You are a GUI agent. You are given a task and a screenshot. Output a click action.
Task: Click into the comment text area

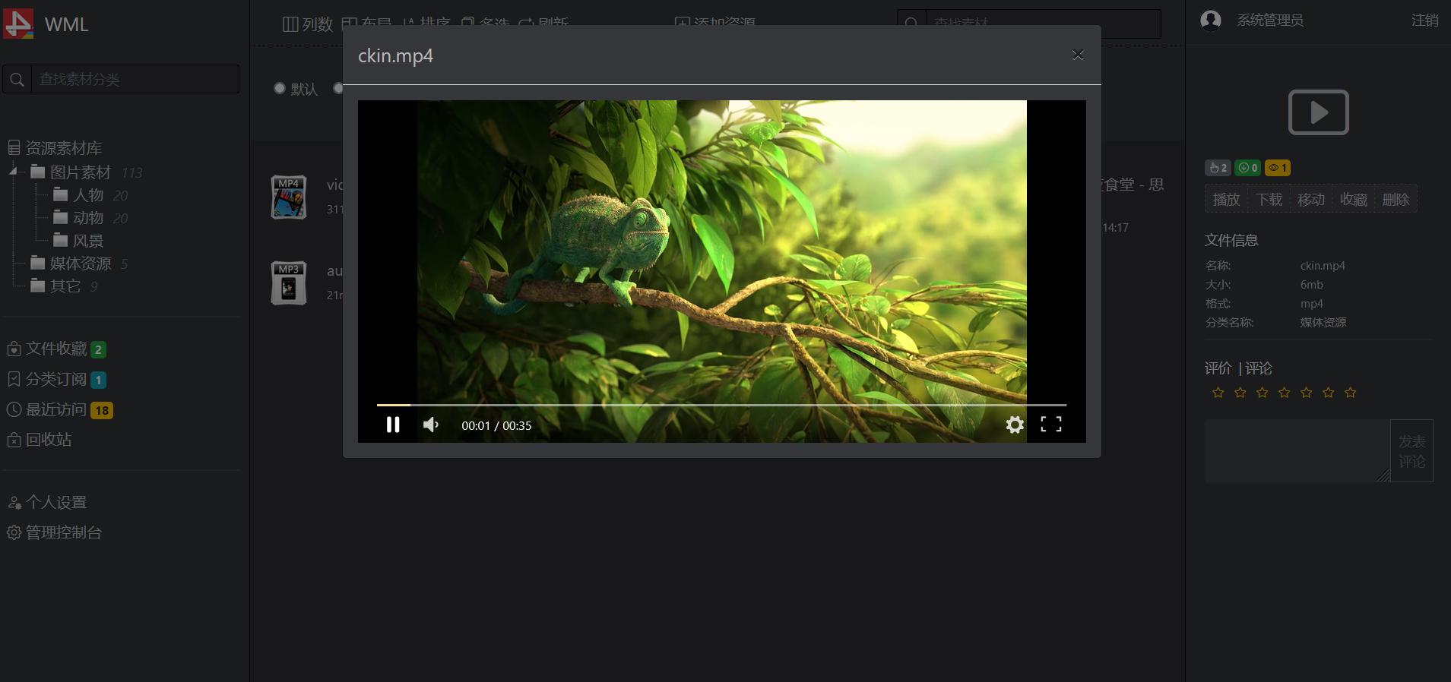1297,451
